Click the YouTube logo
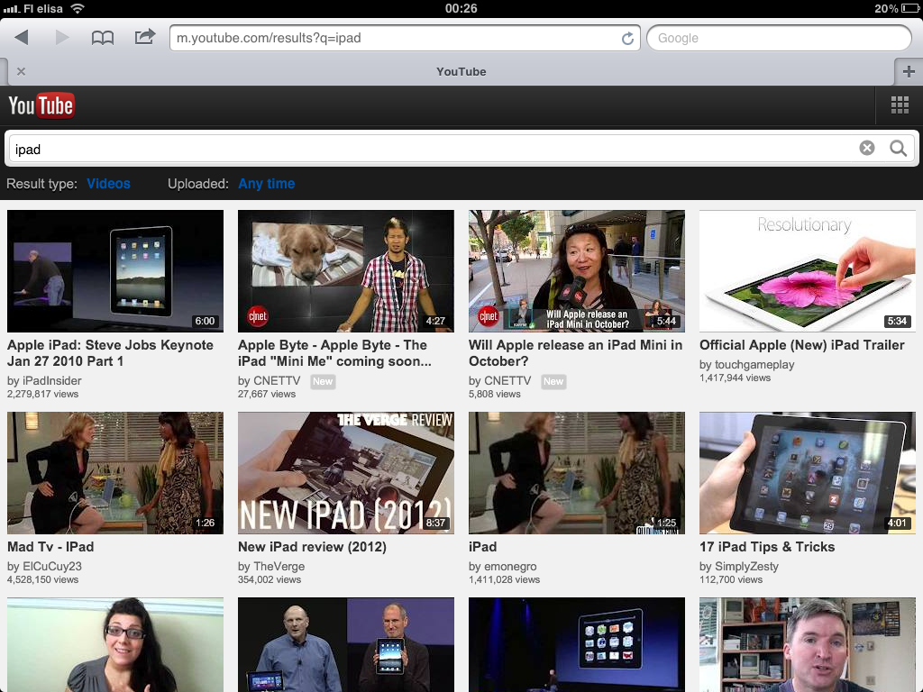Image resolution: width=923 pixels, height=692 pixels. coord(41,106)
